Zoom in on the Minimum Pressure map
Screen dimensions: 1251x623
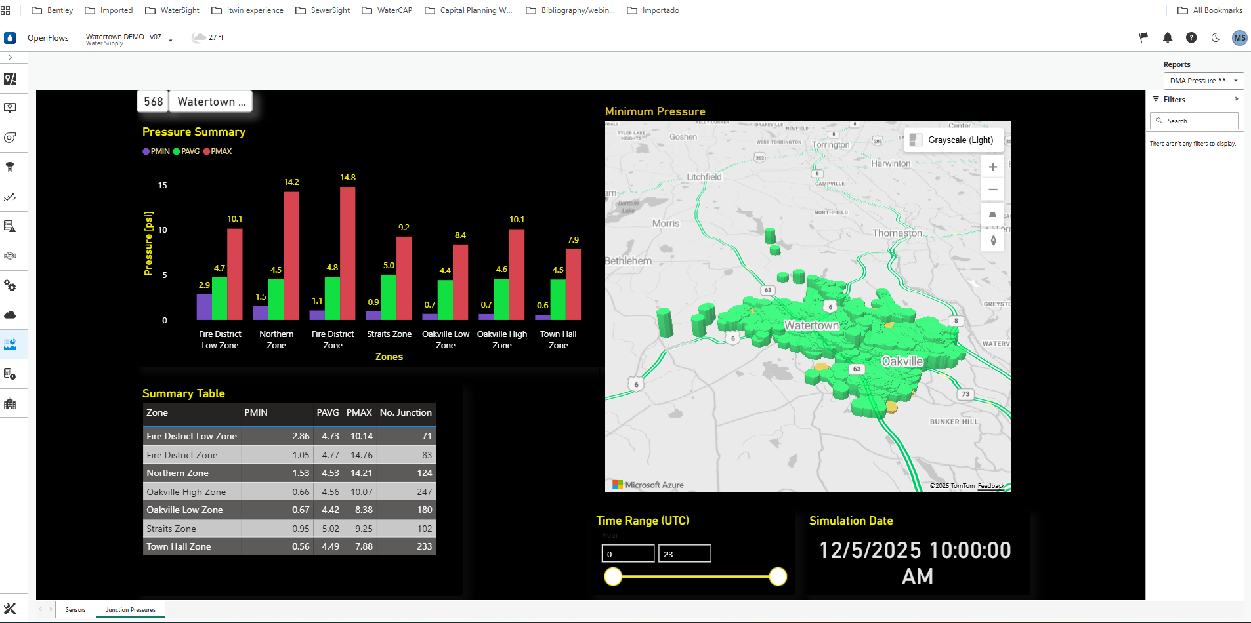click(993, 167)
